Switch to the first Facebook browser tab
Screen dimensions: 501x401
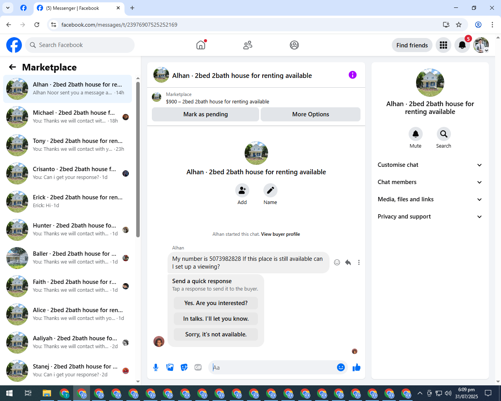click(x=23, y=8)
